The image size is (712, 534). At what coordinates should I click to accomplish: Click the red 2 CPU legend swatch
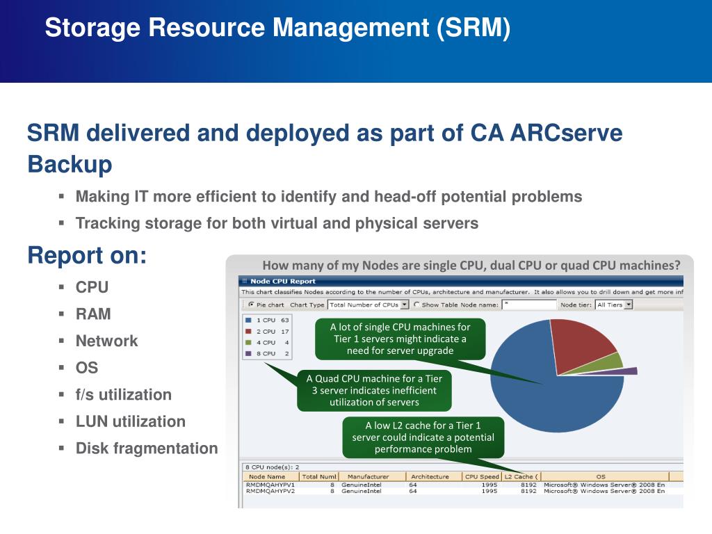pyautogui.click(x=248, y=332)
